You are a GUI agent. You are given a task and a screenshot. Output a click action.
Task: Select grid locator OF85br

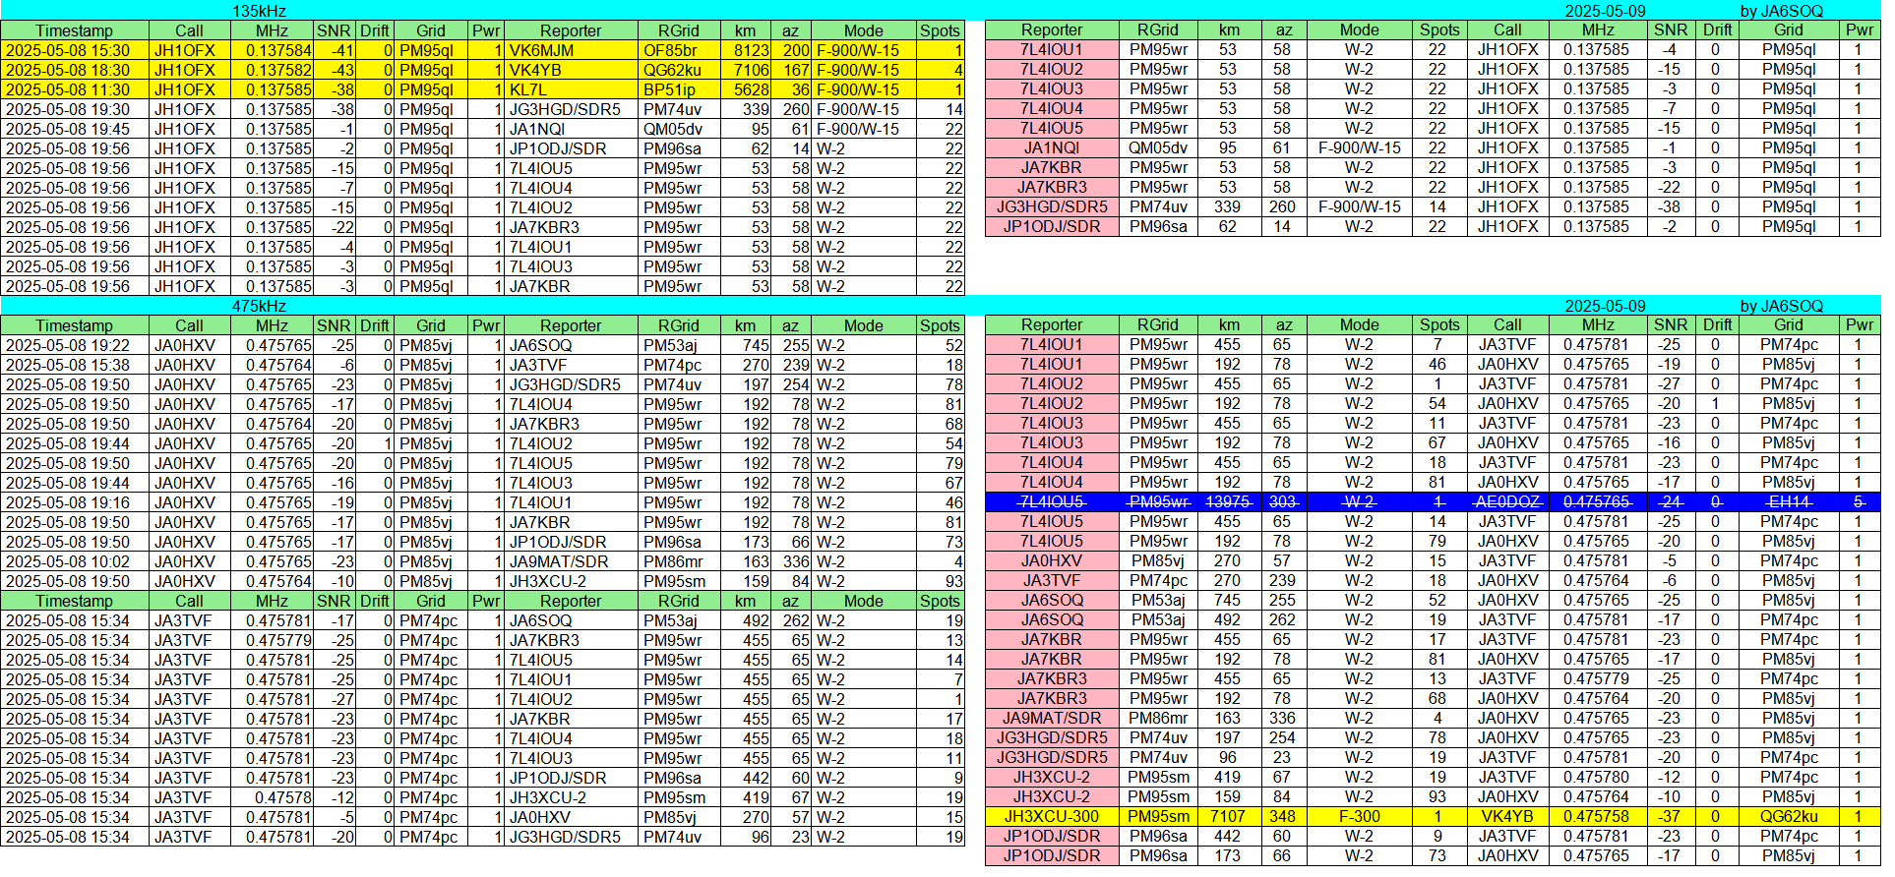pyautogui.click(x=679, y=50)
